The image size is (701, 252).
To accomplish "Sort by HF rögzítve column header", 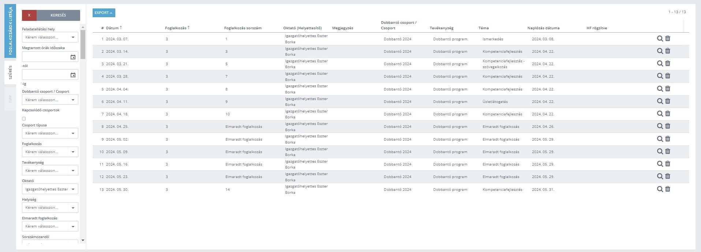I will coord(597,28).
